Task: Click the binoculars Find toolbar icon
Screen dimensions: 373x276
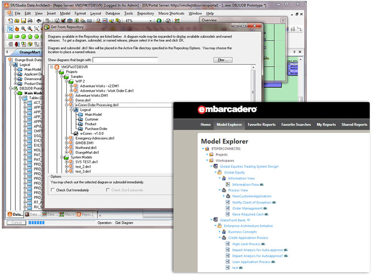Action: pos(39,21)
